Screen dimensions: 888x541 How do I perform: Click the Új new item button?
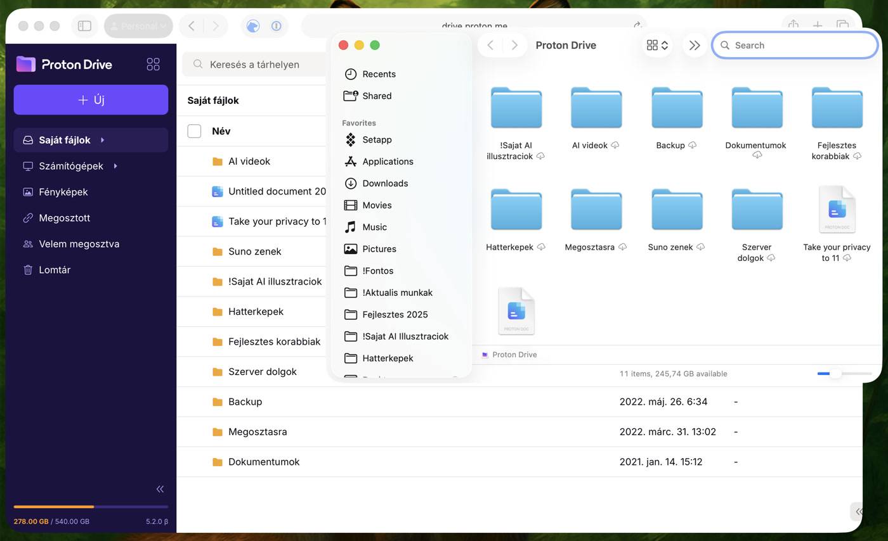tap(91, 99)
